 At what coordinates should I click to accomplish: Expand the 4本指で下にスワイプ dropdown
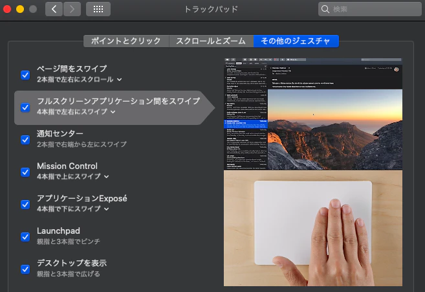73,208
